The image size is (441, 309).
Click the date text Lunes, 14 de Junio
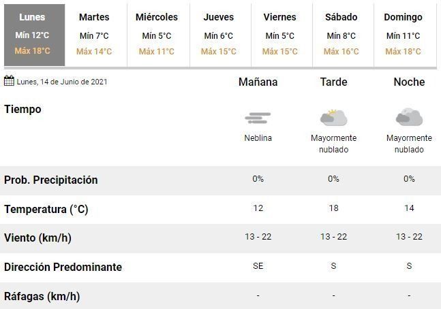click(62, 82)
